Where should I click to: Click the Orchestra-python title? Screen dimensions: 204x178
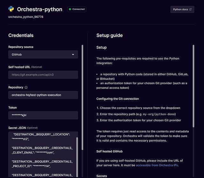[x=40, y=9]
